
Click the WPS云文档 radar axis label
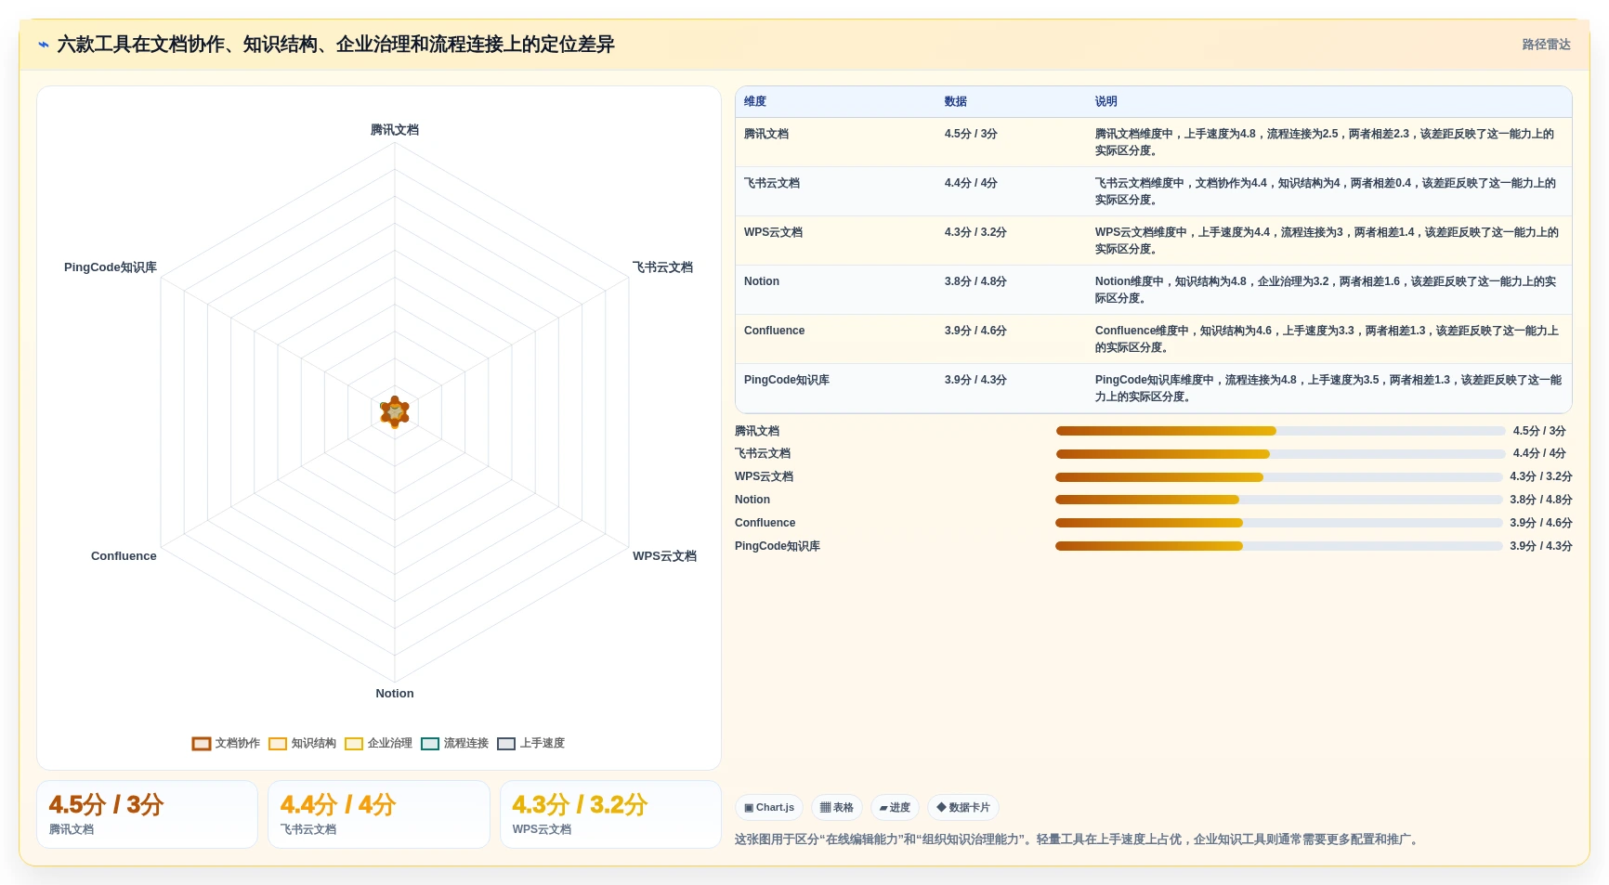pos(664,557)
